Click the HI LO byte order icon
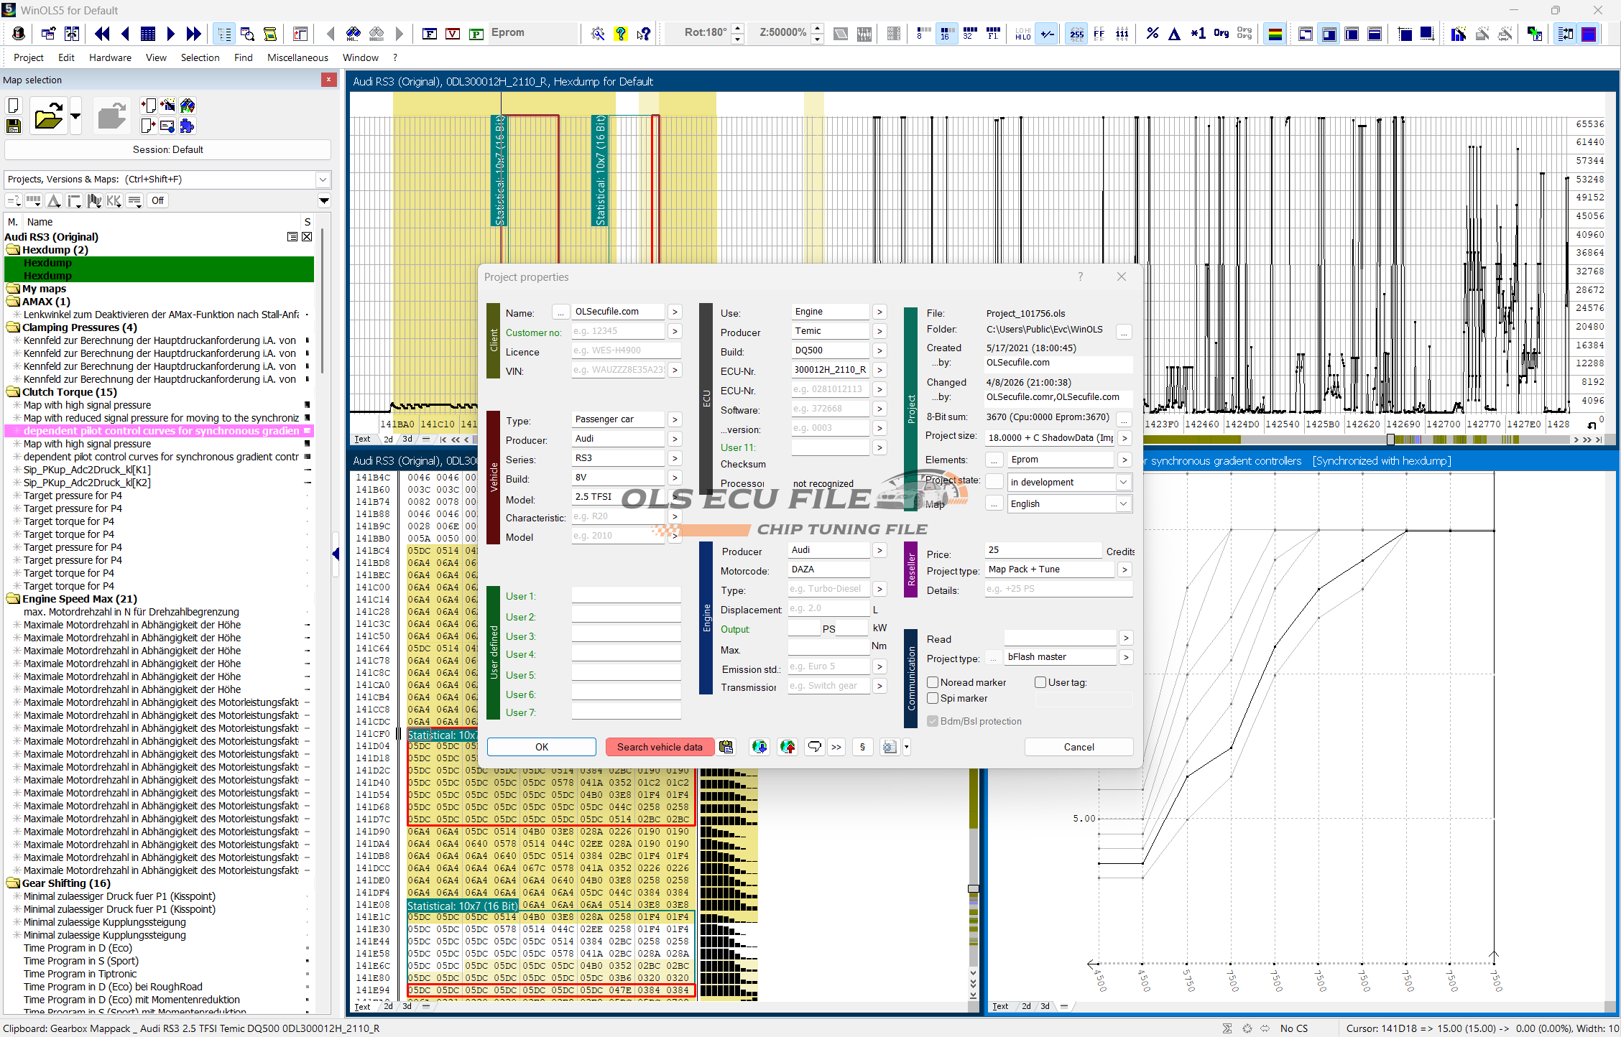 (1022, 33)
